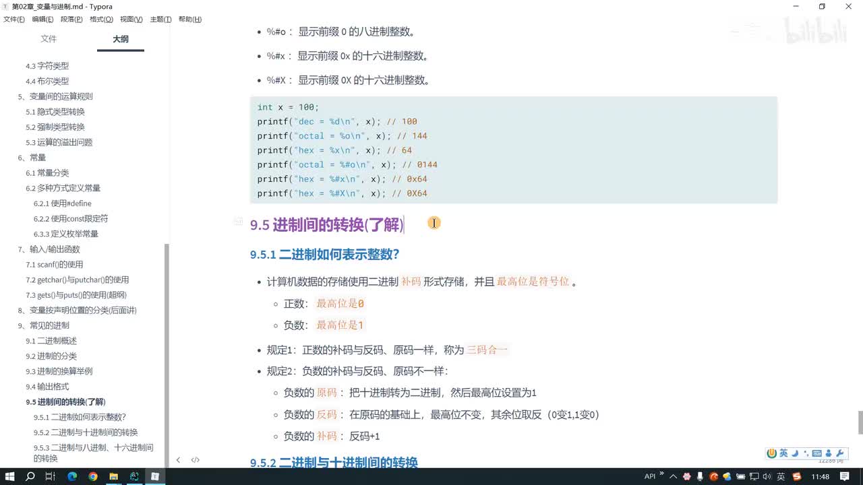Screen dimensions: 863x485
Task: Click the network tray icon
Action: click(754, 477)
